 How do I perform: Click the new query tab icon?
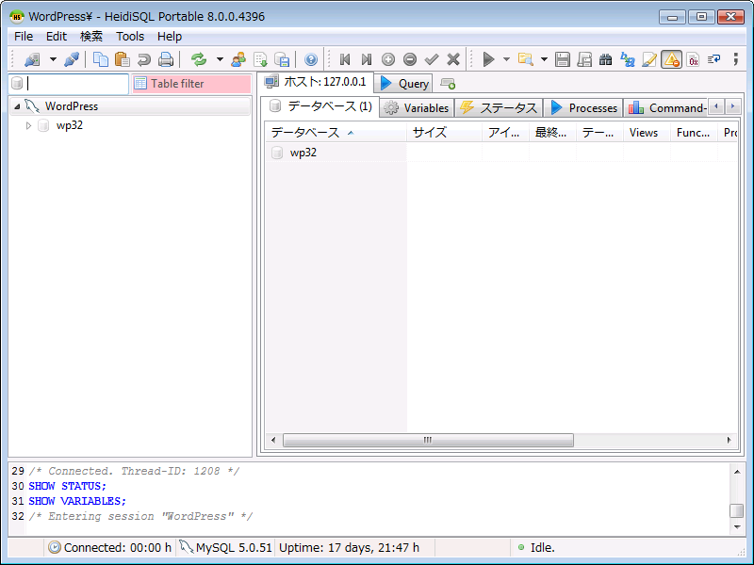[x=448, y=84]
